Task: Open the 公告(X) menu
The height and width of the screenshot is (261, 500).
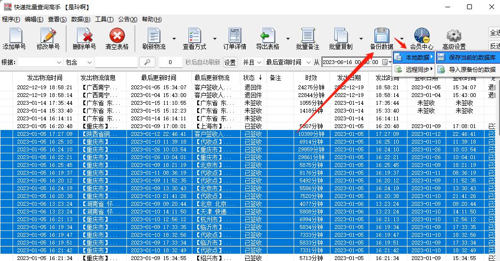Action: click(x=127, y=19)
